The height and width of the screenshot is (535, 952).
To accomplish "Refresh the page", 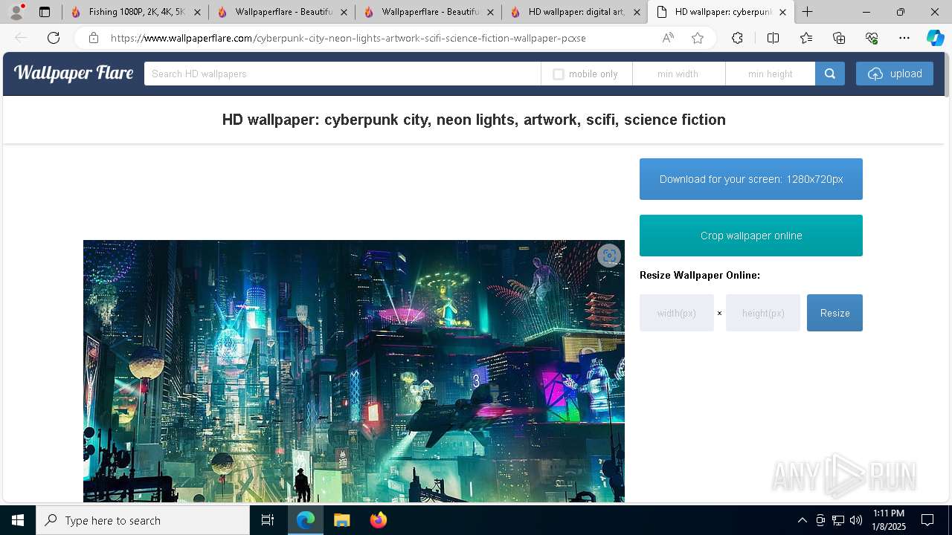I will (x=54, y=38).
